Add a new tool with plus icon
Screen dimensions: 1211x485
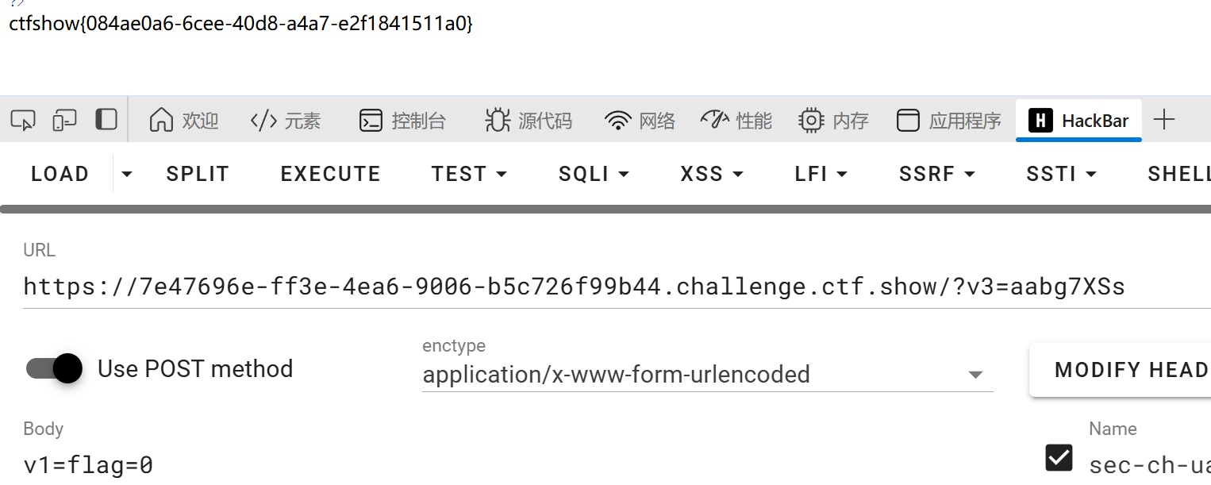point(1163,121)
